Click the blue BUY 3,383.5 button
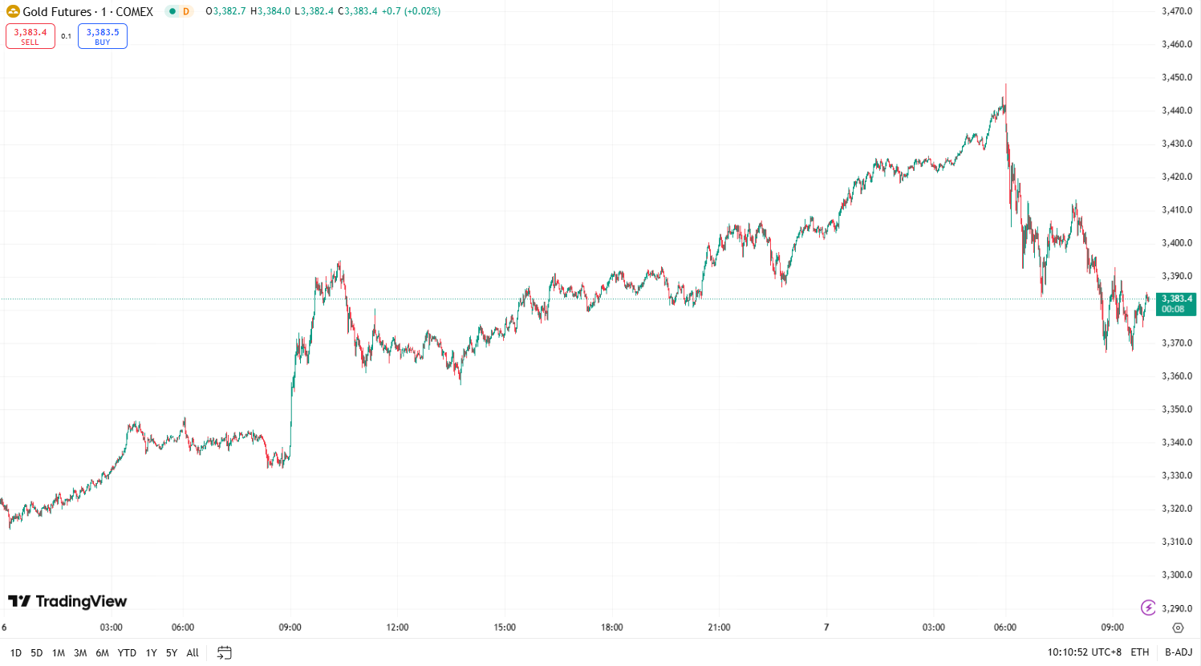This screenshot has width=1201, height=666. click(x=102, y=36)
